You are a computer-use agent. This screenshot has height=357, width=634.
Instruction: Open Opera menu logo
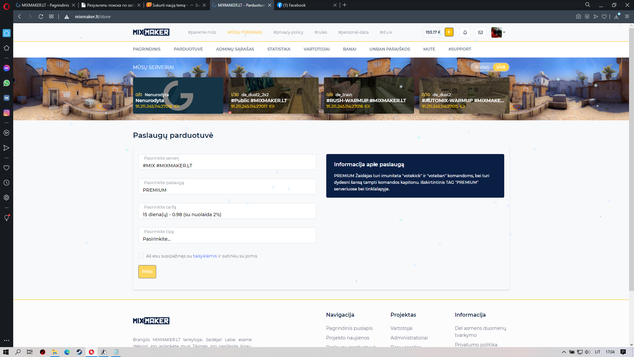pos(6,6)
